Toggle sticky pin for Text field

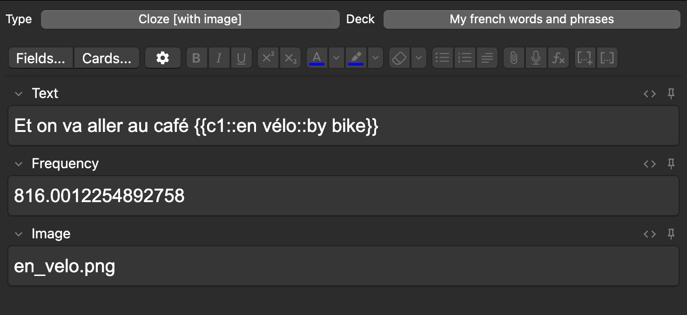point(671,94)
